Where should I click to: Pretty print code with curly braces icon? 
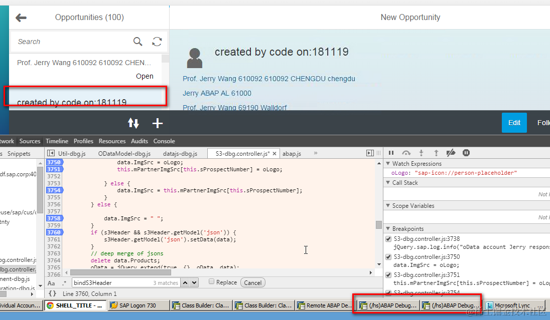52,293
